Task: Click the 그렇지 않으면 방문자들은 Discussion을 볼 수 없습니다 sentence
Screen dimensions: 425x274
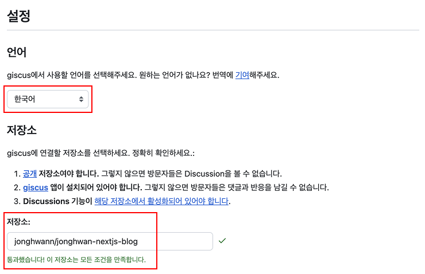Action: pos(191,173)
